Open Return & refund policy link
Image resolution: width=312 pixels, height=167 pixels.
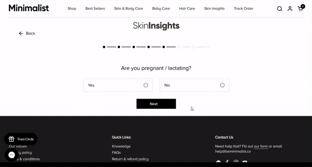[130, 159]
